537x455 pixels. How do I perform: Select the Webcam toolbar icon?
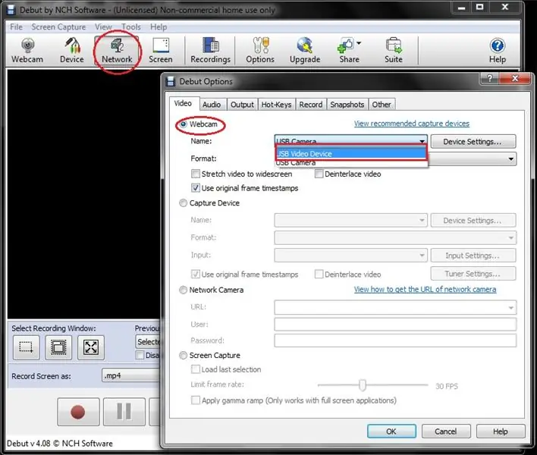coord(27,51)
